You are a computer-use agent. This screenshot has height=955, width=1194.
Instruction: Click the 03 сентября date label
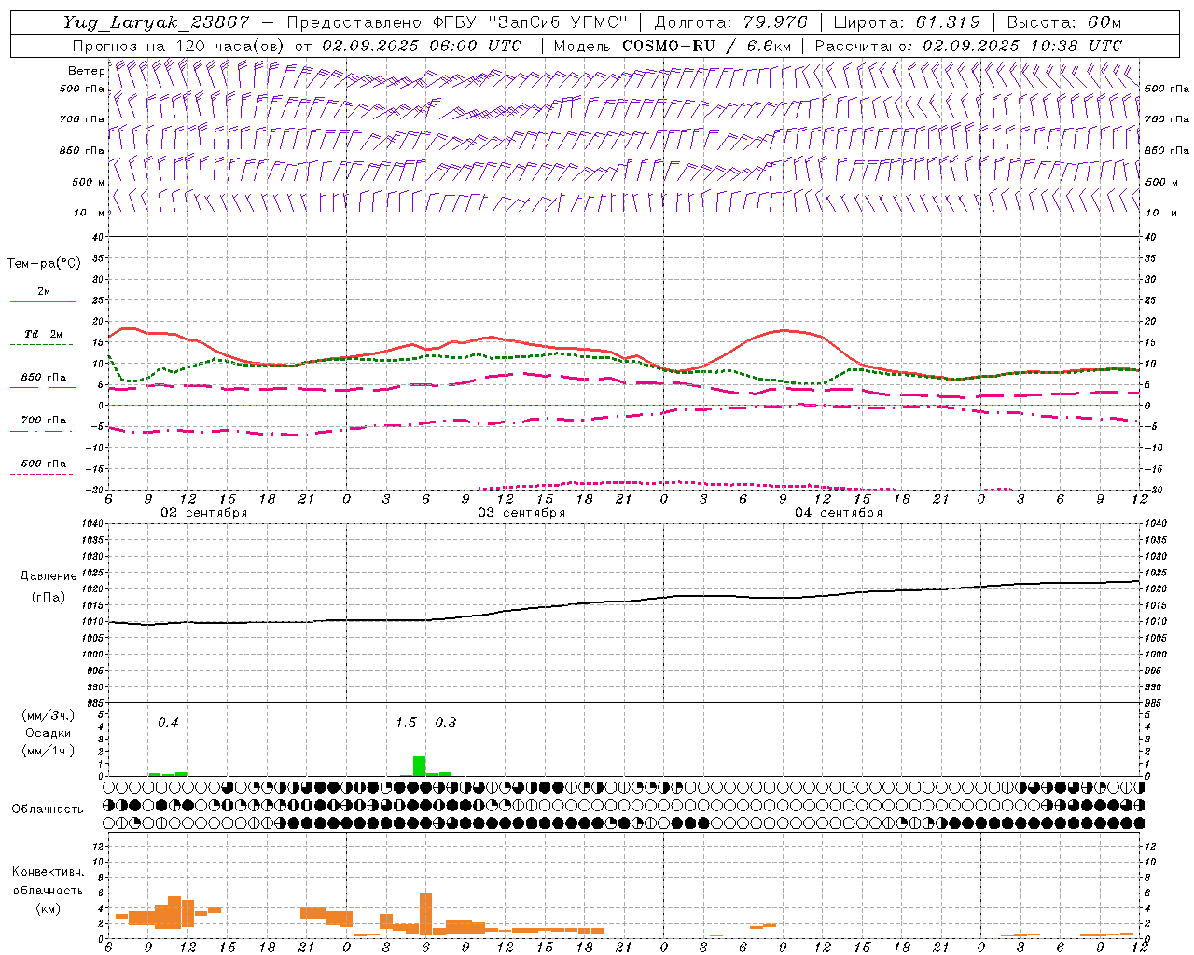pos(521,513)
